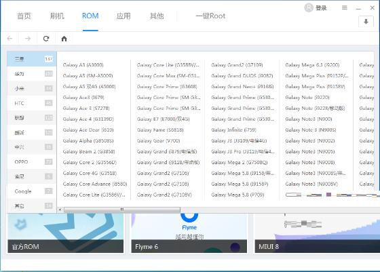
Task: Open Galaxy Note3 (N9002) model
Action: (x=310, y=140)
